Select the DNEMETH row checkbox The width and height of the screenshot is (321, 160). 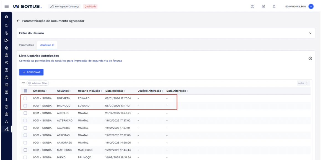25,98
